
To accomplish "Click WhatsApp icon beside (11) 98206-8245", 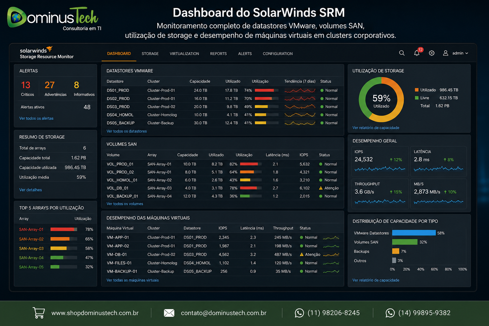I will [299, 313].
